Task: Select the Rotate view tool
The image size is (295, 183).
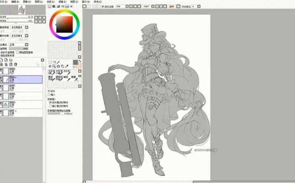Action: click(x=58, y=66)
